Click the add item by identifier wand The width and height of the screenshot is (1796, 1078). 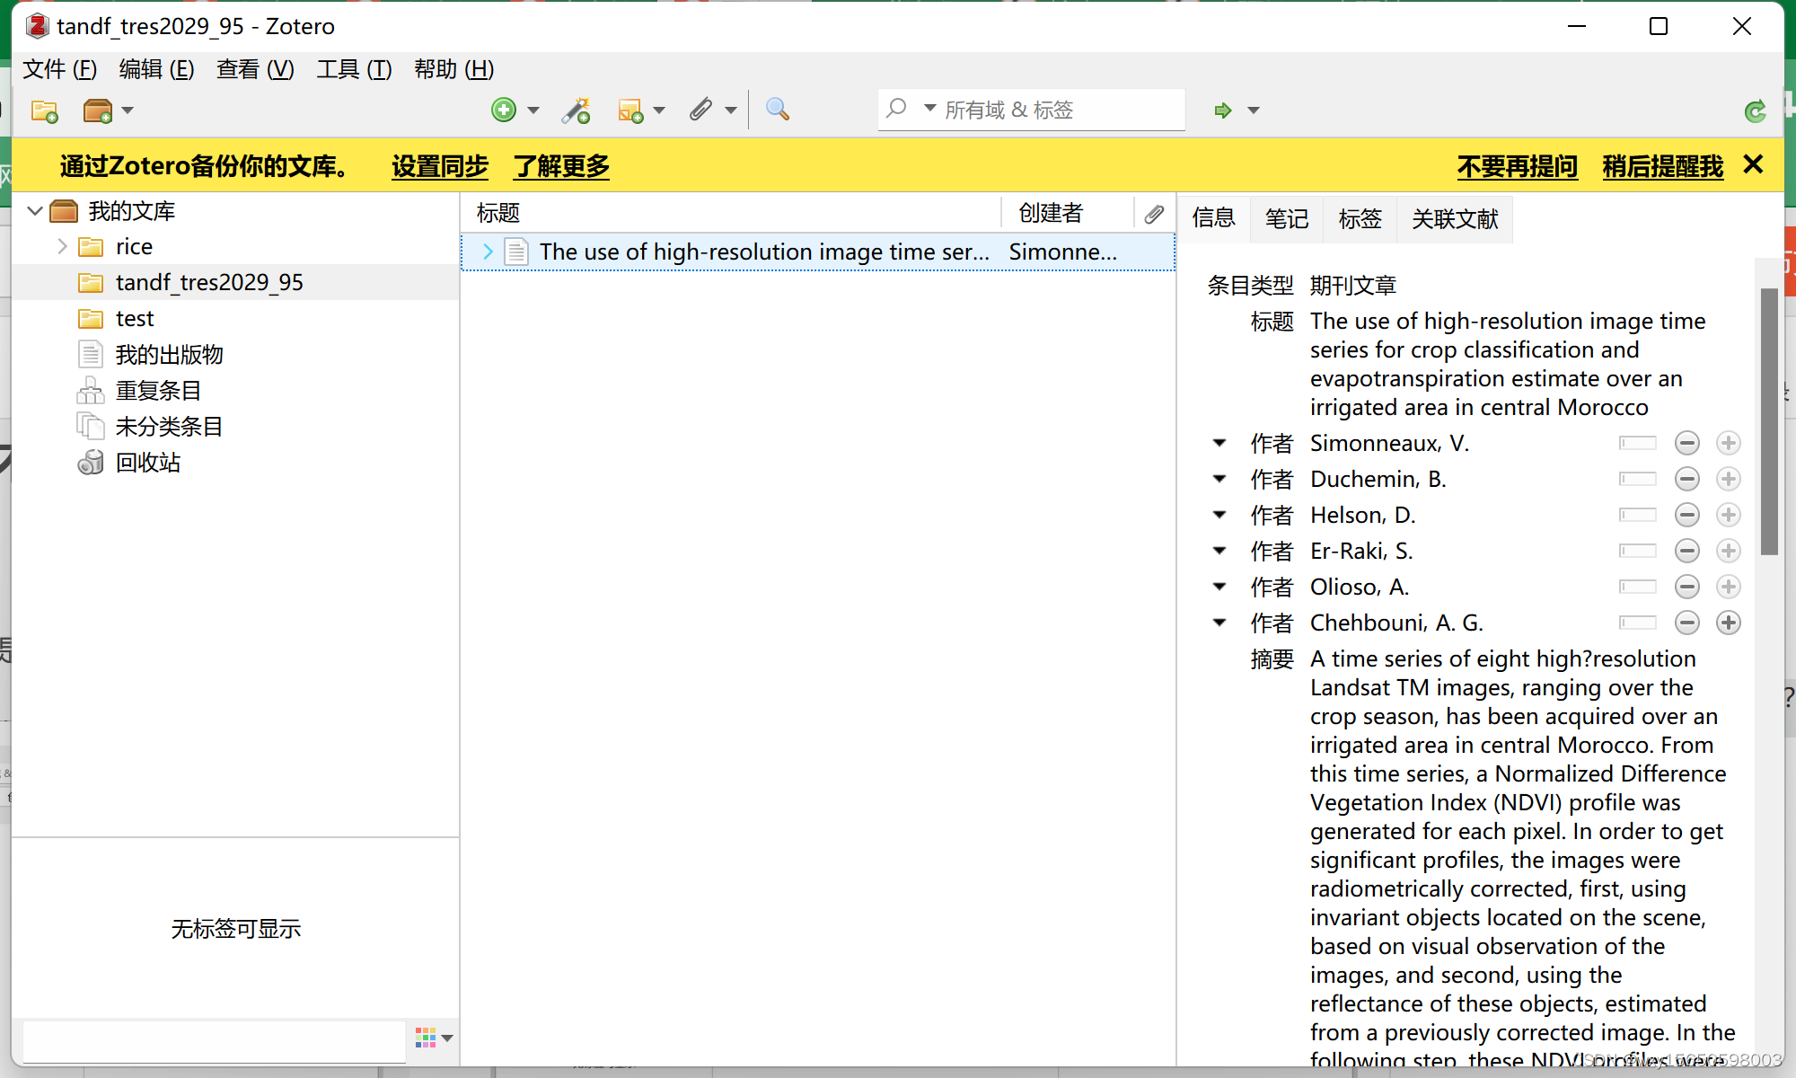(x=576, y=110)
